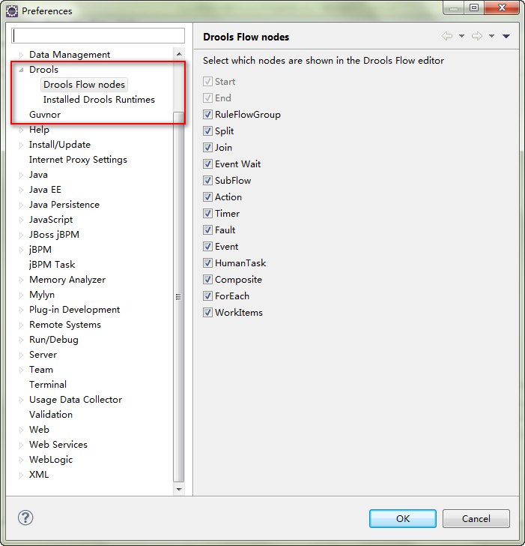
Task: Toggle the WorkItems checkbox
Action: [x=207, y=312]
